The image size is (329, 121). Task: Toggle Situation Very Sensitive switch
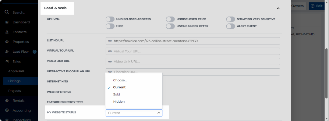coord(231,19)
